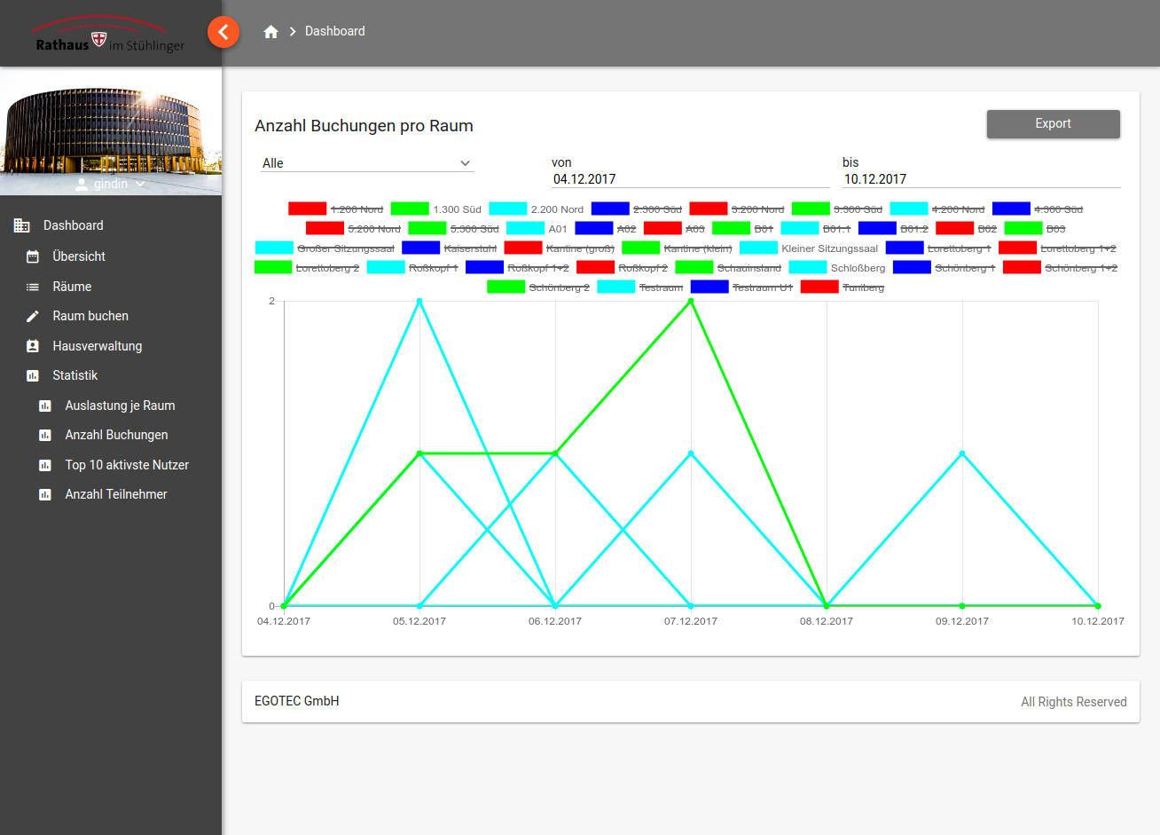Viewport: 1160px width, 835px height.
Task: Toggle the B03 legend entry
Action: pyautogui.click(x=1036, y=229)
